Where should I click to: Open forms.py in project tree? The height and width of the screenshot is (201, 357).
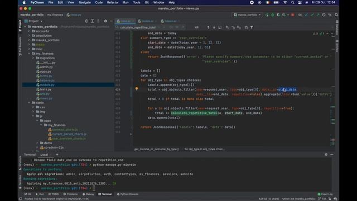point(46,76)
